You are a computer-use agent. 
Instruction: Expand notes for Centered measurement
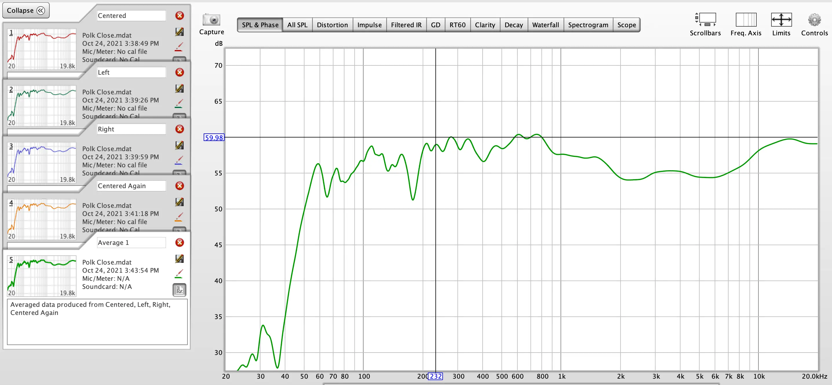click(180, 59)
